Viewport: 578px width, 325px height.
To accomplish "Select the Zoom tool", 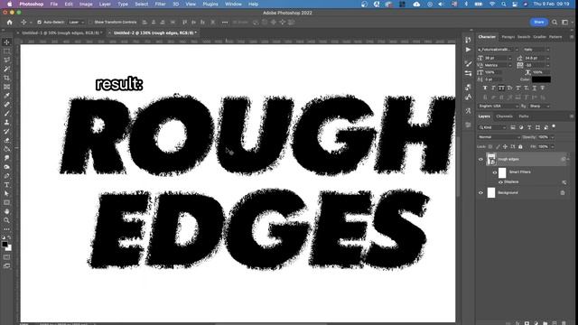I will pyautogui.click(x=6, y=220).
